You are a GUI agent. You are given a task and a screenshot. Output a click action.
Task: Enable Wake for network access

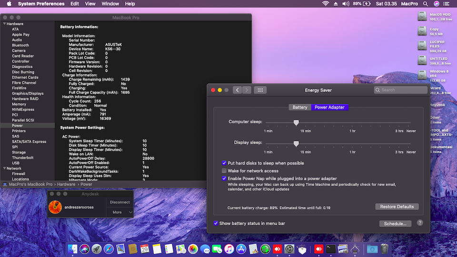[224, 171]
